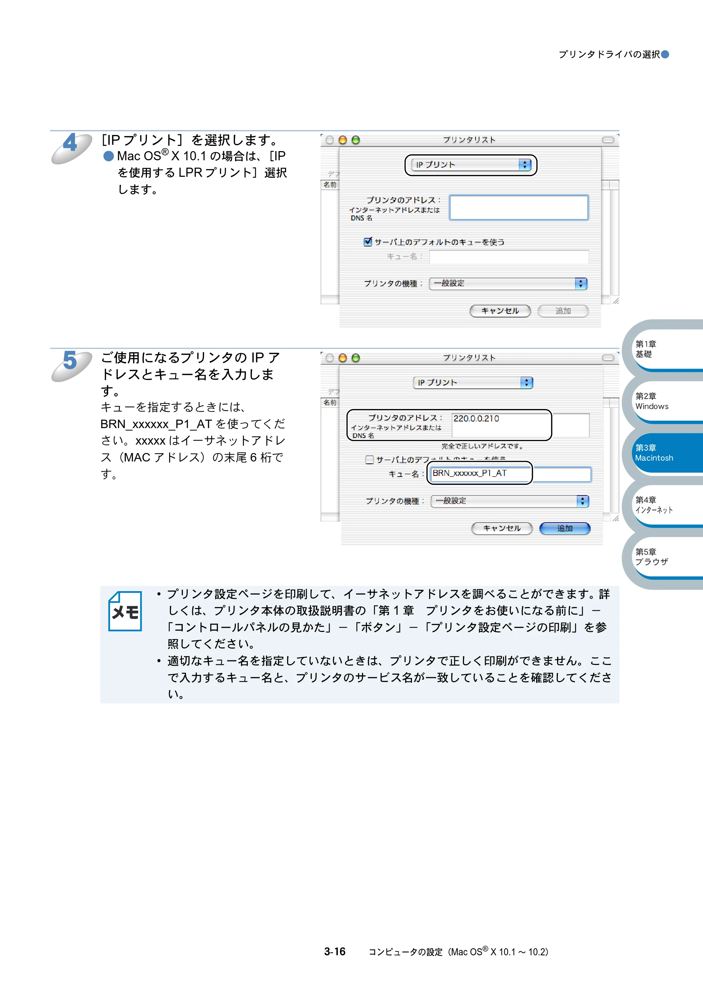
Task: Click toolbar toggle pill in lower プリンタリスト title bar
Action: coord(608,358)
